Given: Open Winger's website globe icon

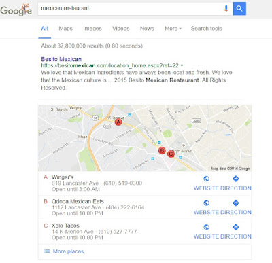Looking at the screenshot, I should (206, 179).
